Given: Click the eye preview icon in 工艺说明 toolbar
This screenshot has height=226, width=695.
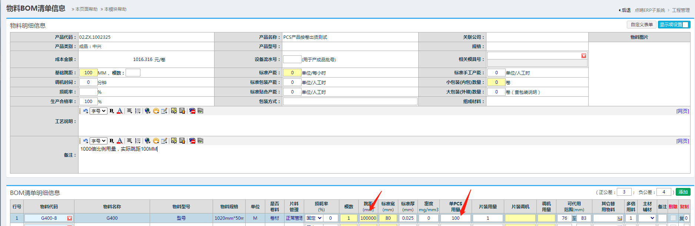Looking at the screenshot, I should (x=200, y=111).
